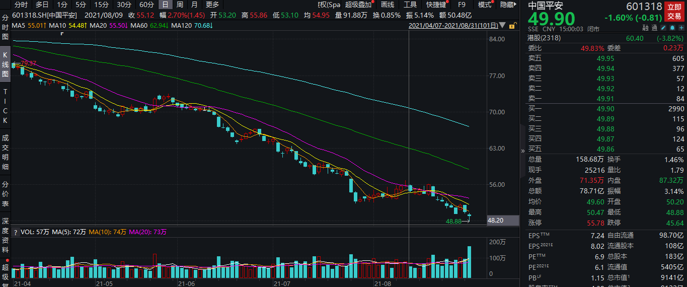Switch chart period to 周 (weekly)
Viewport: 687px width, 287px height.
point(180,5)
